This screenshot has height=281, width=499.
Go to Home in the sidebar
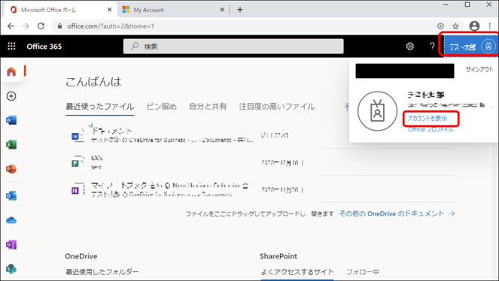[11, 71]
